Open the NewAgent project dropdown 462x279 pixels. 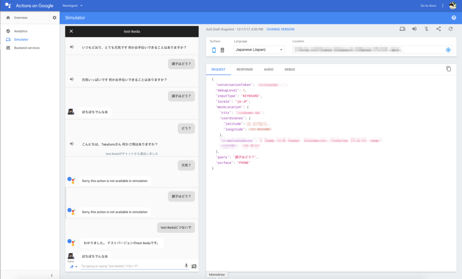pos(73,5)
